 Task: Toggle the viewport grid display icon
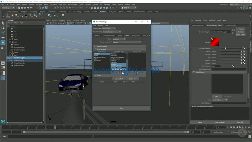[68, 23]
